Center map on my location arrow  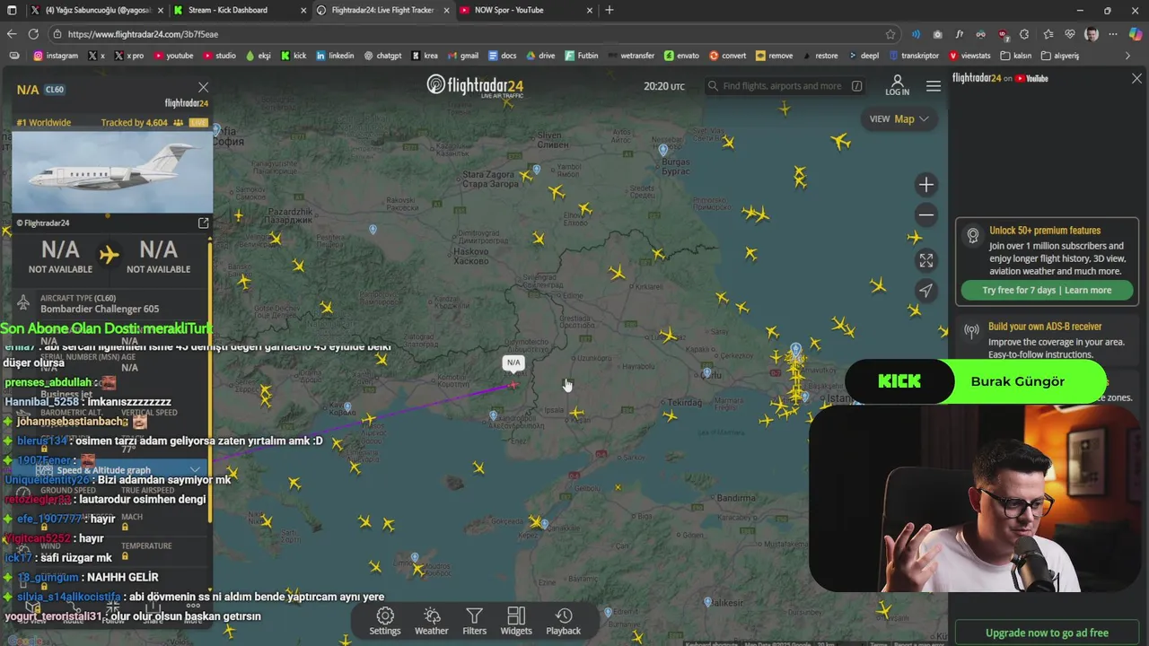(926, 291)
